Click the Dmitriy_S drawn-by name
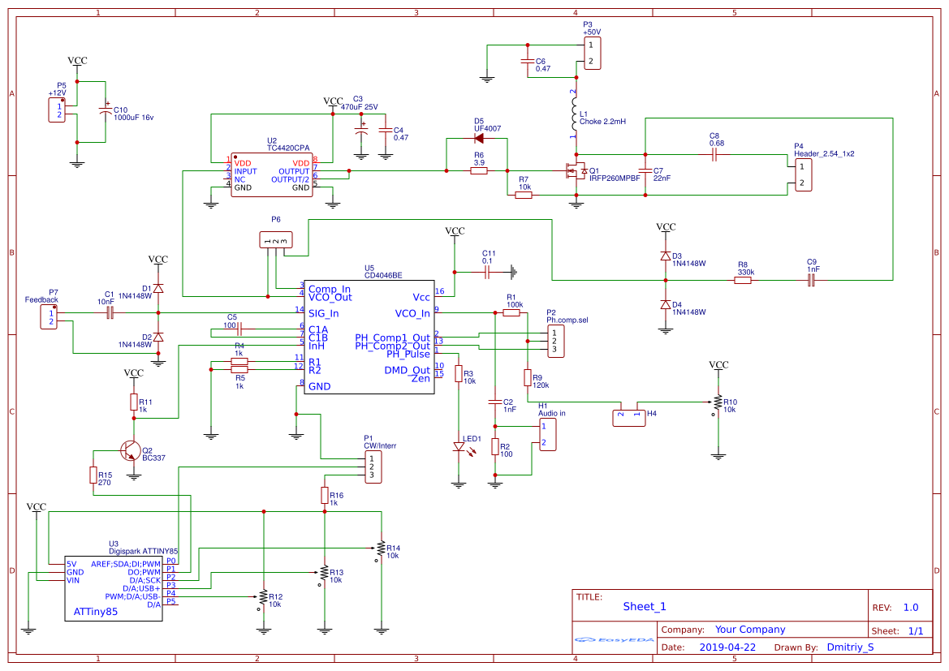The image size is (949, 671). coord(850,647)
